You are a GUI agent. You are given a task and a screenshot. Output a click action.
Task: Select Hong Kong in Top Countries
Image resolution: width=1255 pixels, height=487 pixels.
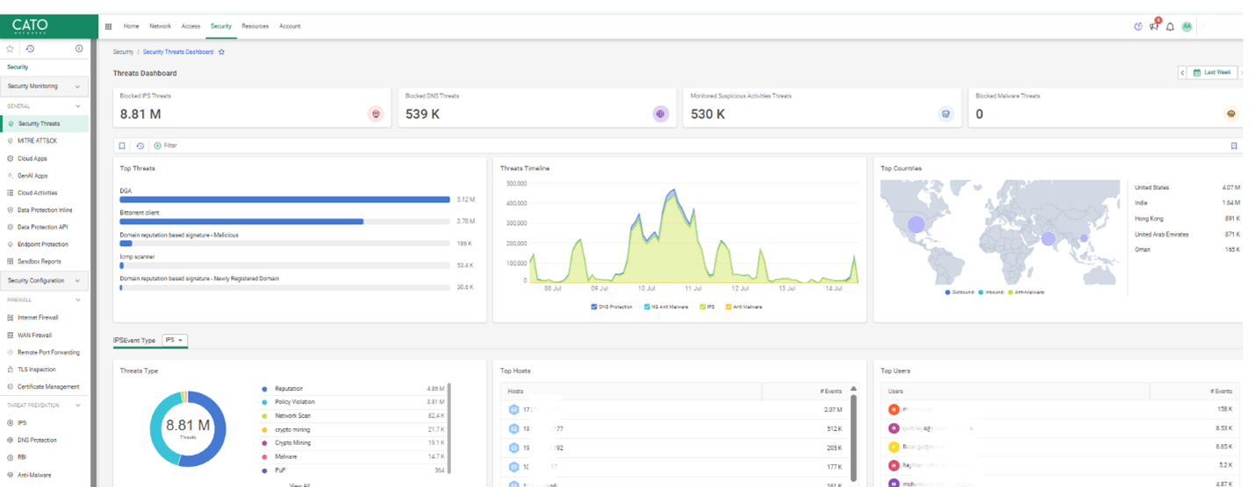[1148, 219]
